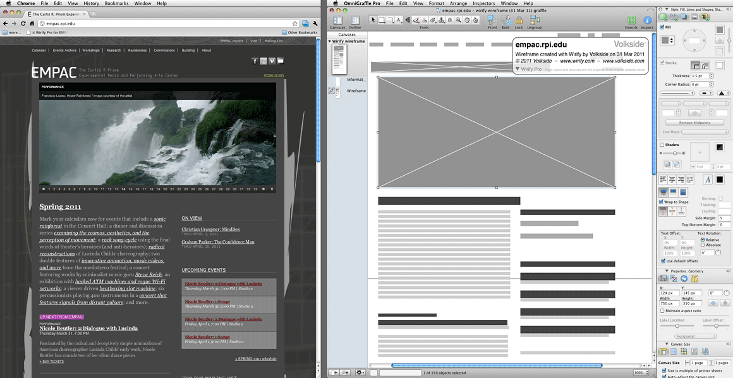Open the Christian Graupner: MindBox link
This screenshot has width=733, height=378.
tap(210, 229)
